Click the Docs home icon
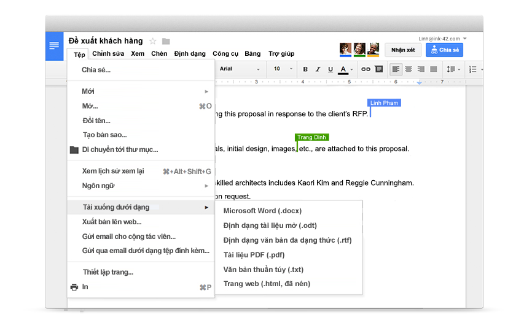The height and width of the screenshot is (326, 524). [x=55, y=46]
